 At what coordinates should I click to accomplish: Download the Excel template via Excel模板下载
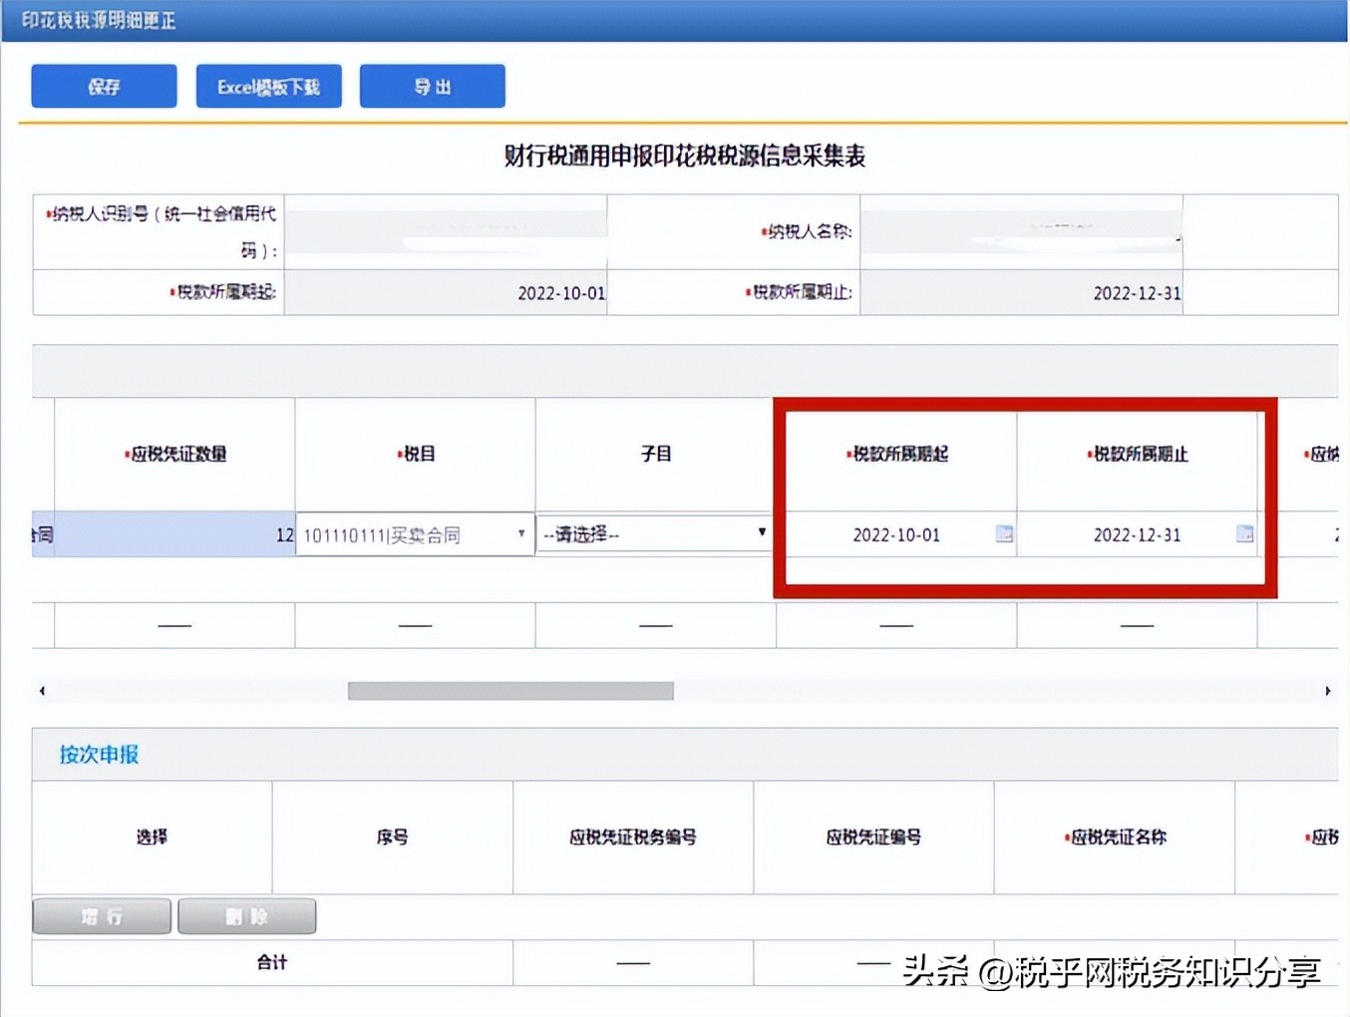[x=268, y=86]
